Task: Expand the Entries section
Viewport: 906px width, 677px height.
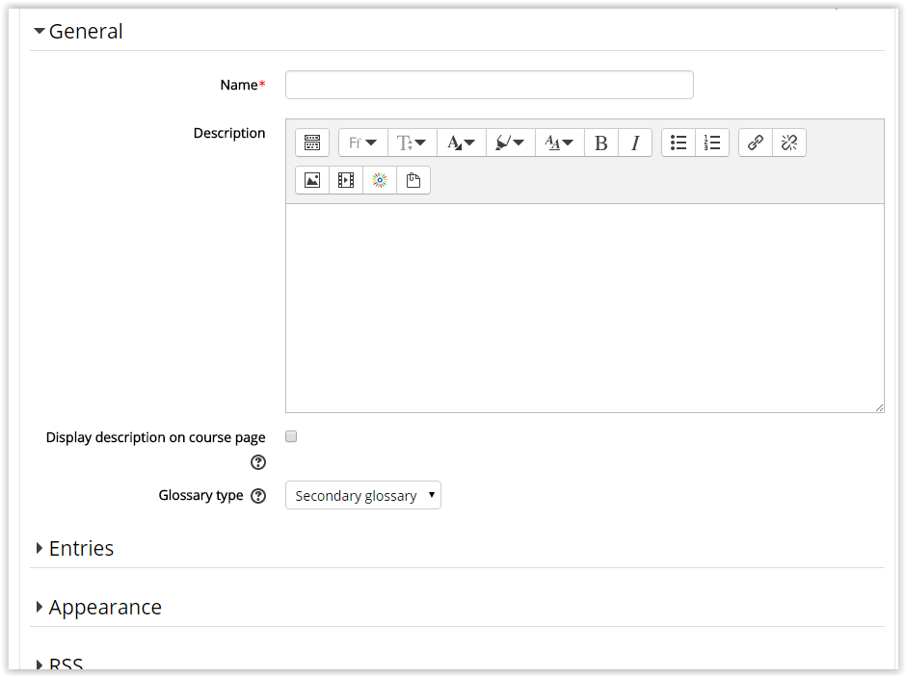Action: point(74,548)
